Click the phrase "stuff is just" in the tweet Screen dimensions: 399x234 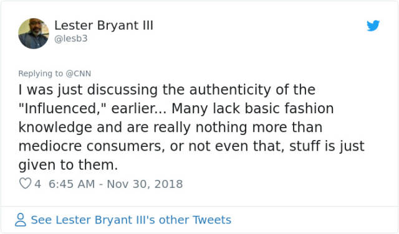click(x=327, y=146)
